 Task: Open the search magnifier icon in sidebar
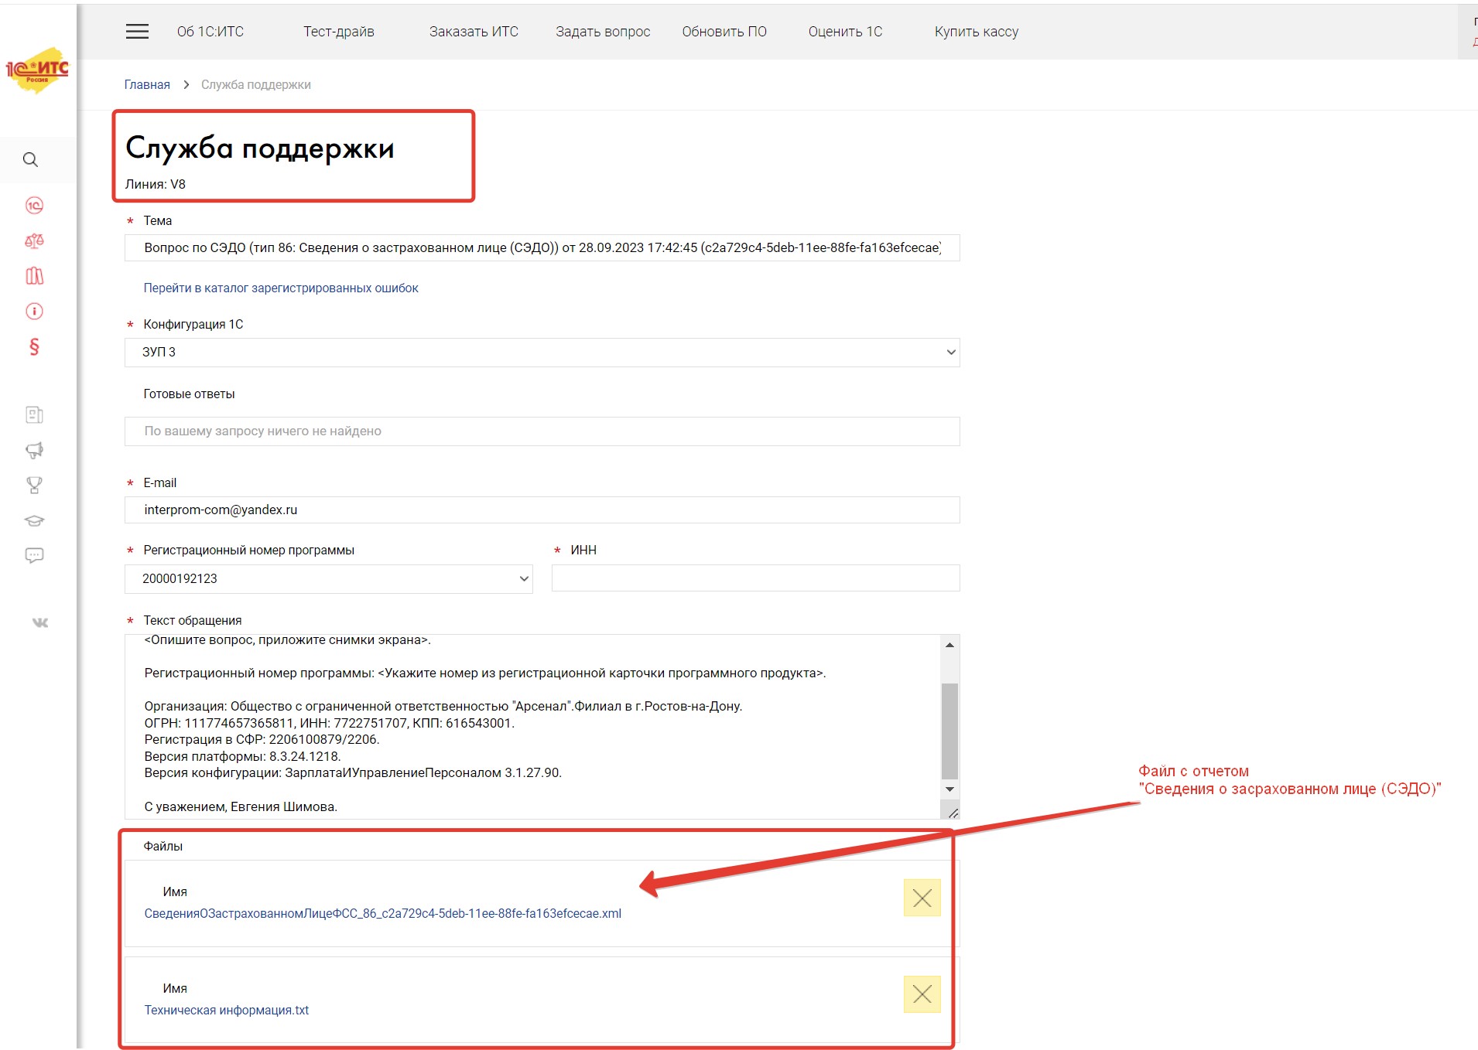tap(31, 160)
